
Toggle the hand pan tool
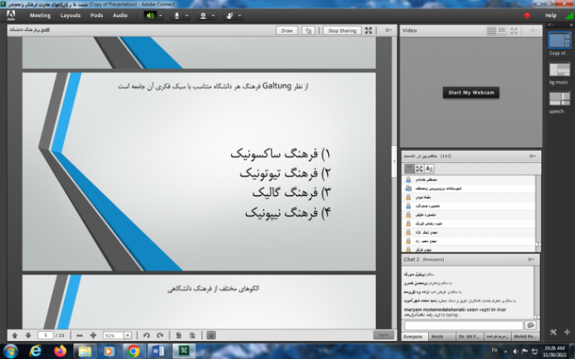(211, 335)
